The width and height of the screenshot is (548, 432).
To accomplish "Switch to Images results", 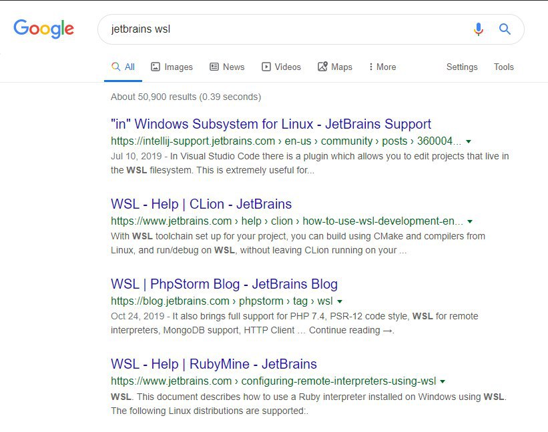I will (172, 67).
